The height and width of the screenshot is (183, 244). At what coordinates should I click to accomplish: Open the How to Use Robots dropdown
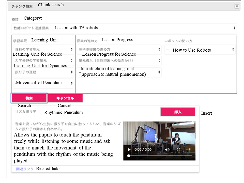coord(200,50)
